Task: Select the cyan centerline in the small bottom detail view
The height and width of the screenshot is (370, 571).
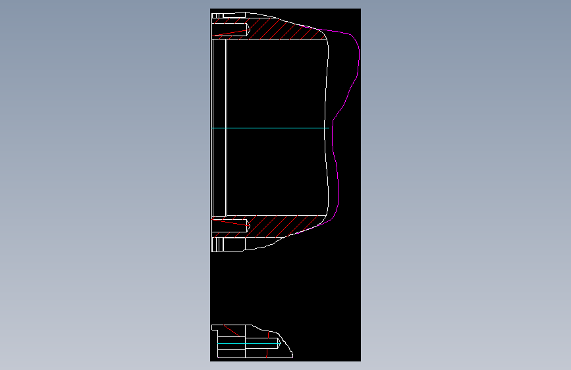Action: pos(249,344)
